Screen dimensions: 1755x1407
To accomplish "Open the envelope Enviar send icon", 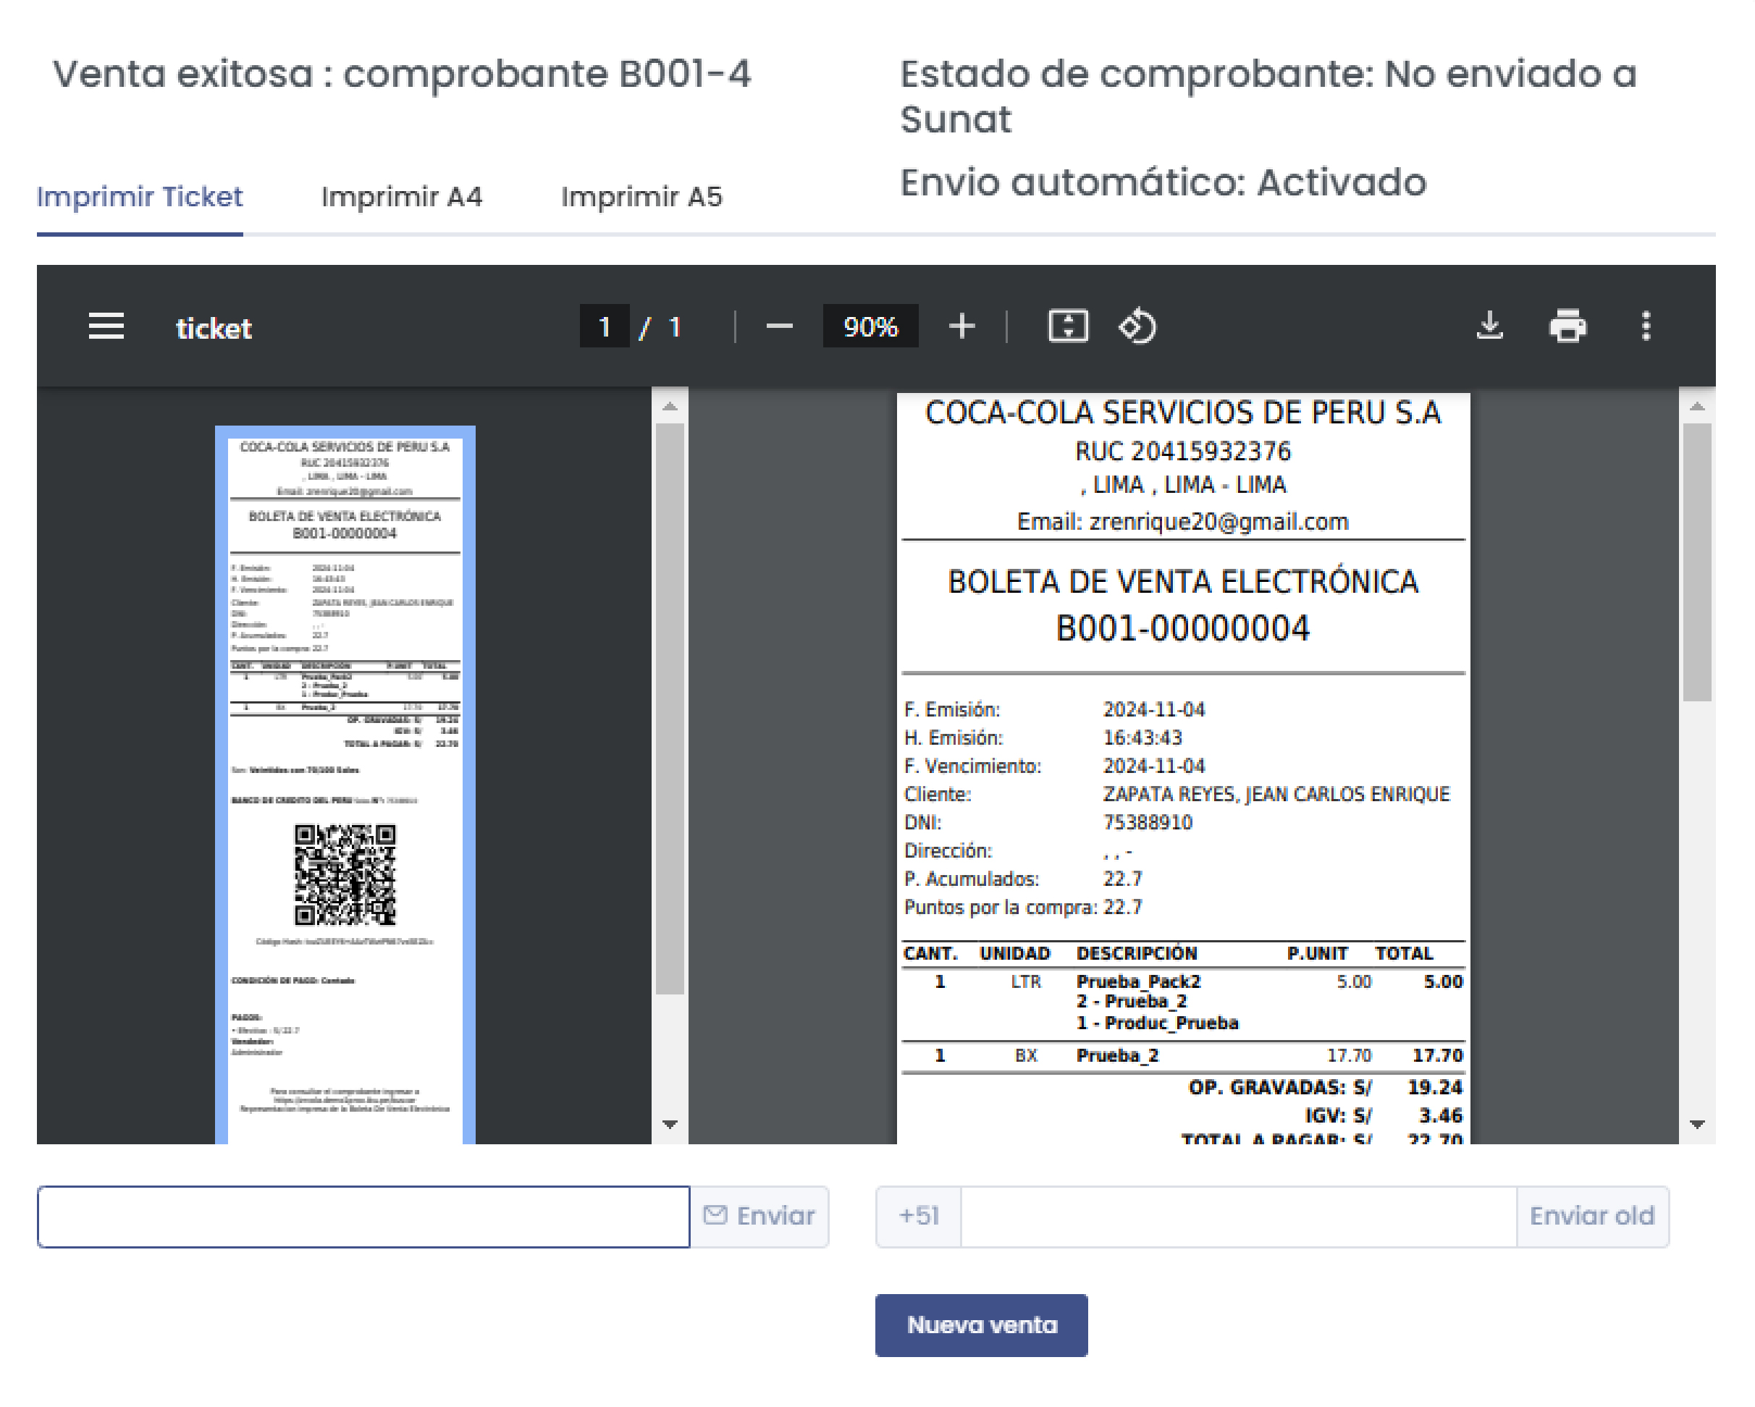I will pos(714,1215).
